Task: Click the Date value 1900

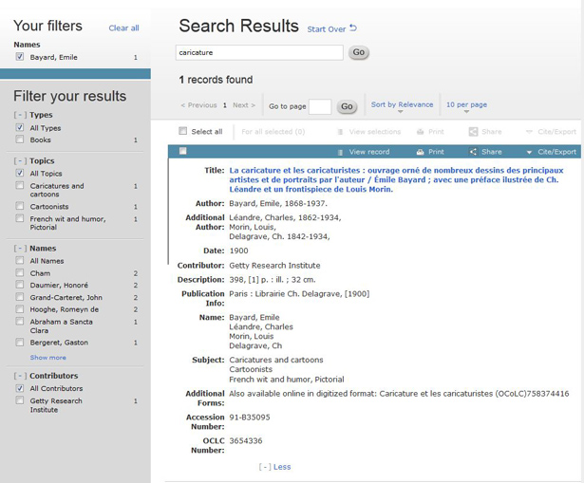Action: click(238, 251)
